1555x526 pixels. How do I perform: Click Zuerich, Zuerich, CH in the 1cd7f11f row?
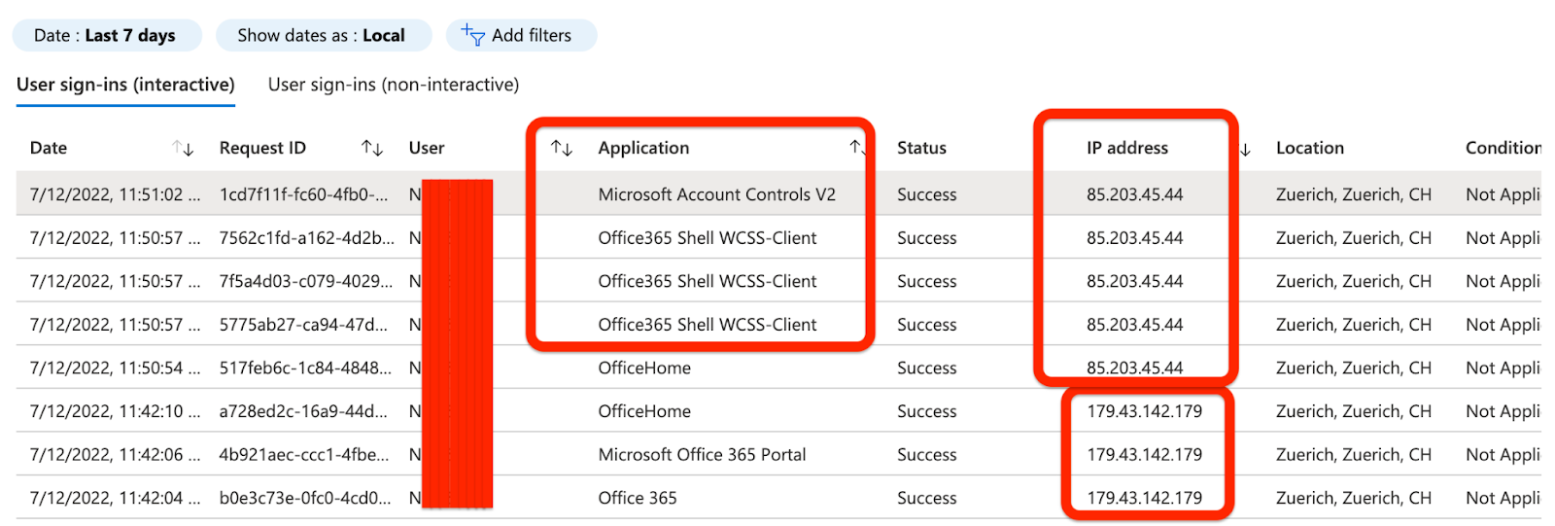pos(1354,194)
